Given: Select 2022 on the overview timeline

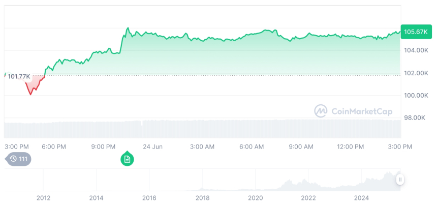Looking at the screenshot, I should point(308,197).
